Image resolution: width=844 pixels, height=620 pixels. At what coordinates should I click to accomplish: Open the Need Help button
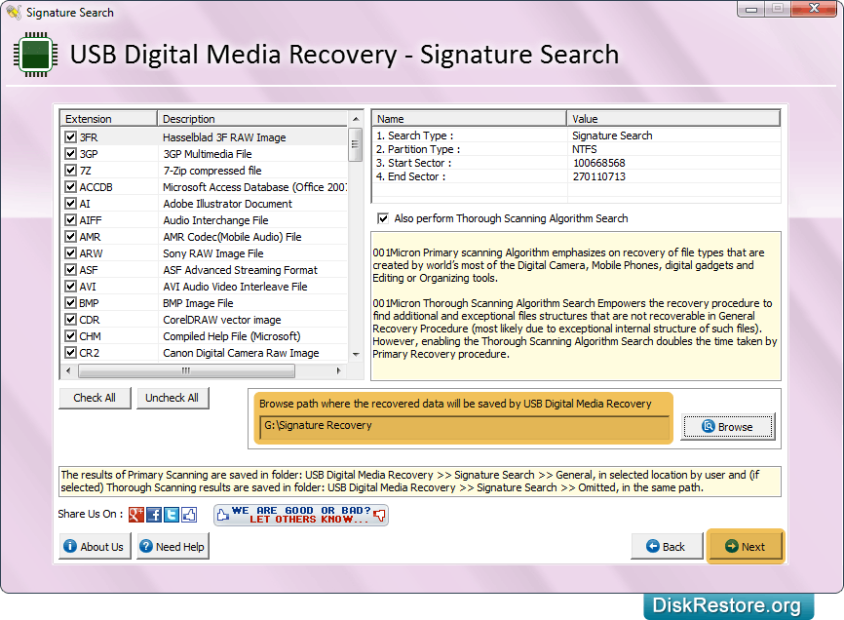click(173, 546)
